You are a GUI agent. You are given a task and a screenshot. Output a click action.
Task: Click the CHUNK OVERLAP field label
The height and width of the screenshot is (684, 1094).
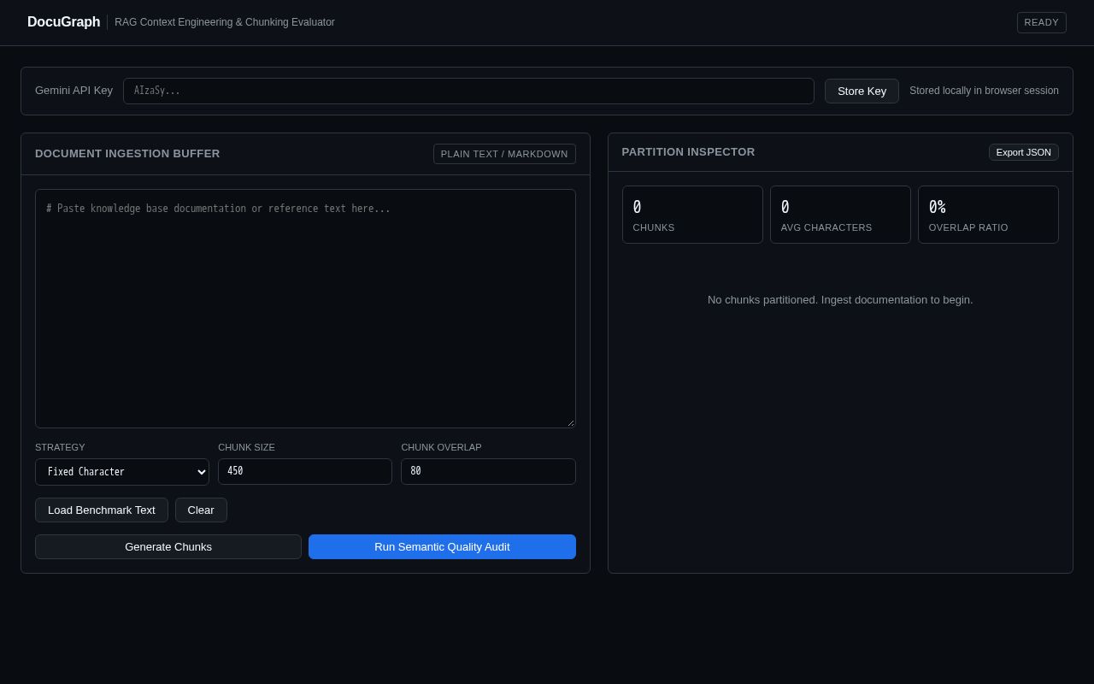pos(441,447)
